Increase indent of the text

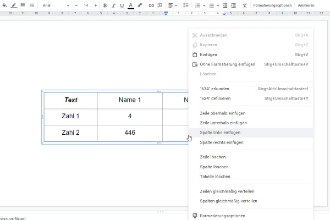click(233, 5)
